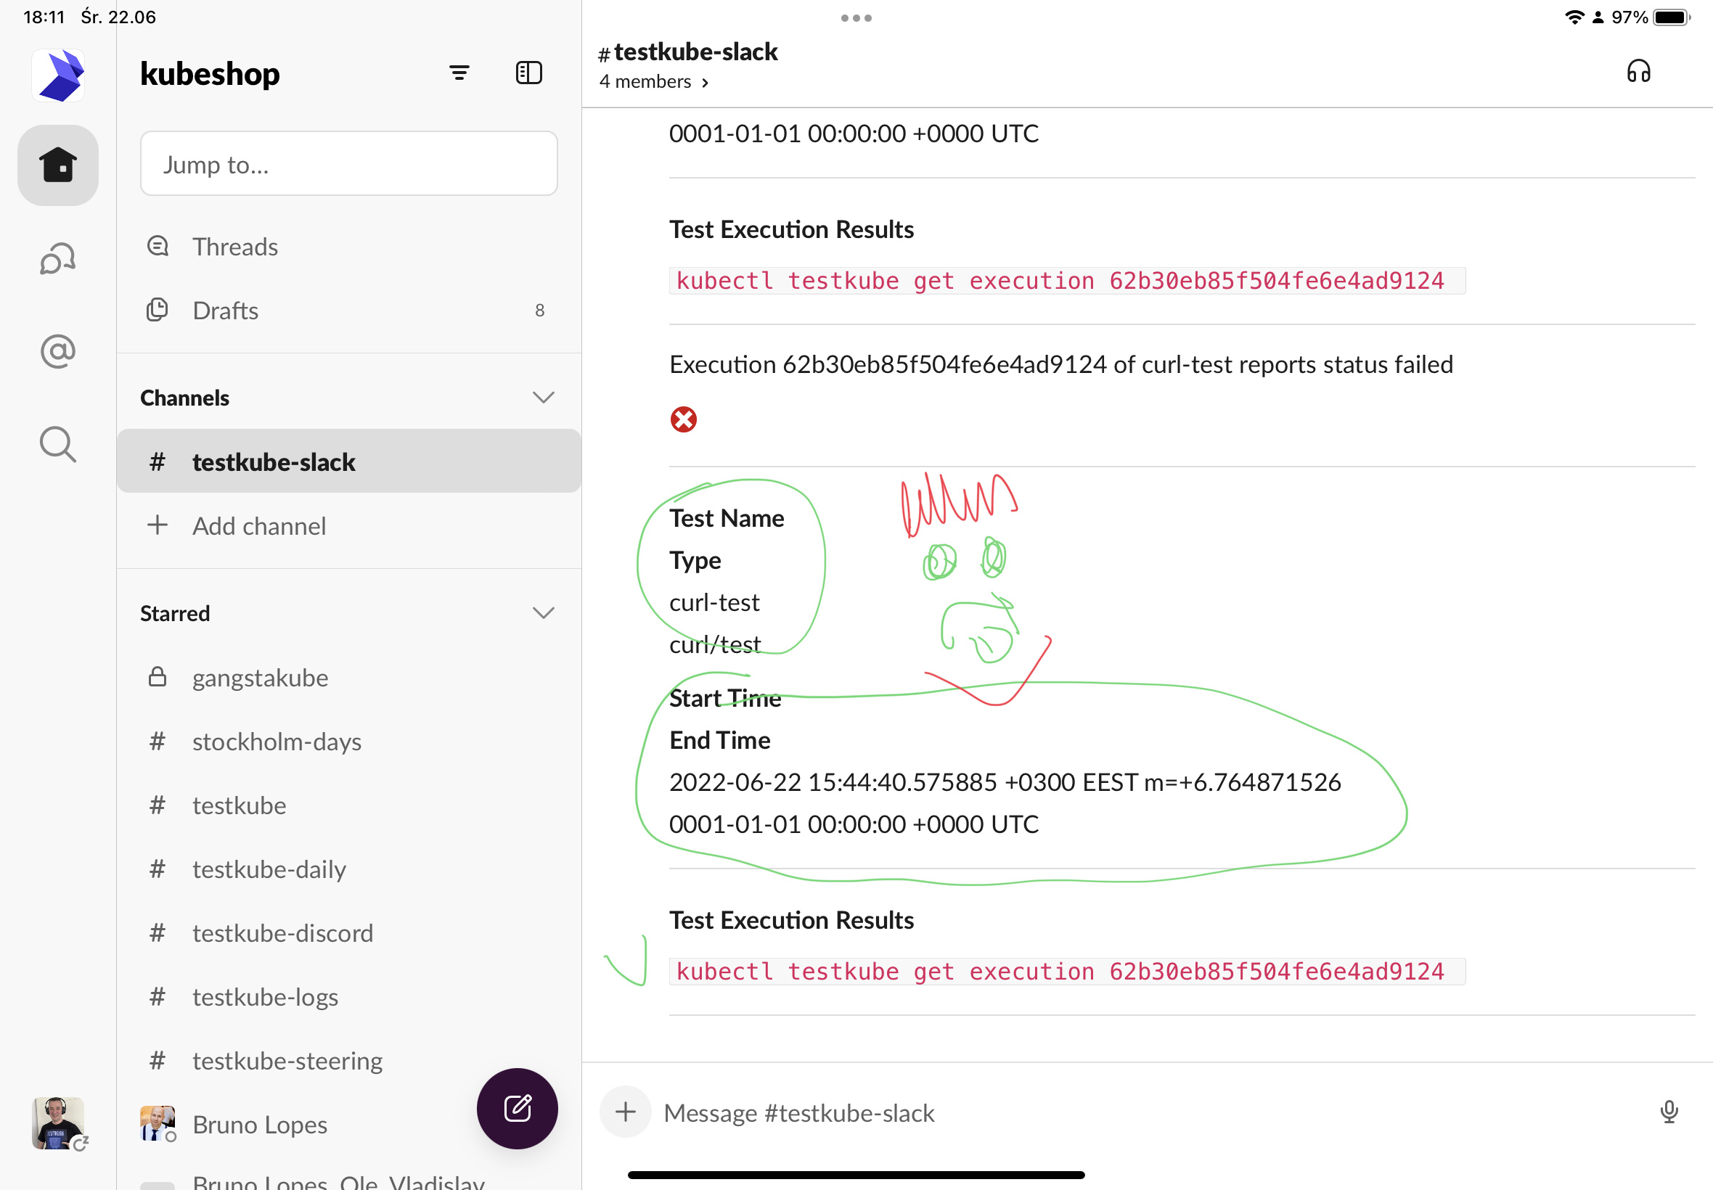Open the Home tab icon
Image resolution: width=1713 pixels, height=1190 pixels.
point(58,165)
